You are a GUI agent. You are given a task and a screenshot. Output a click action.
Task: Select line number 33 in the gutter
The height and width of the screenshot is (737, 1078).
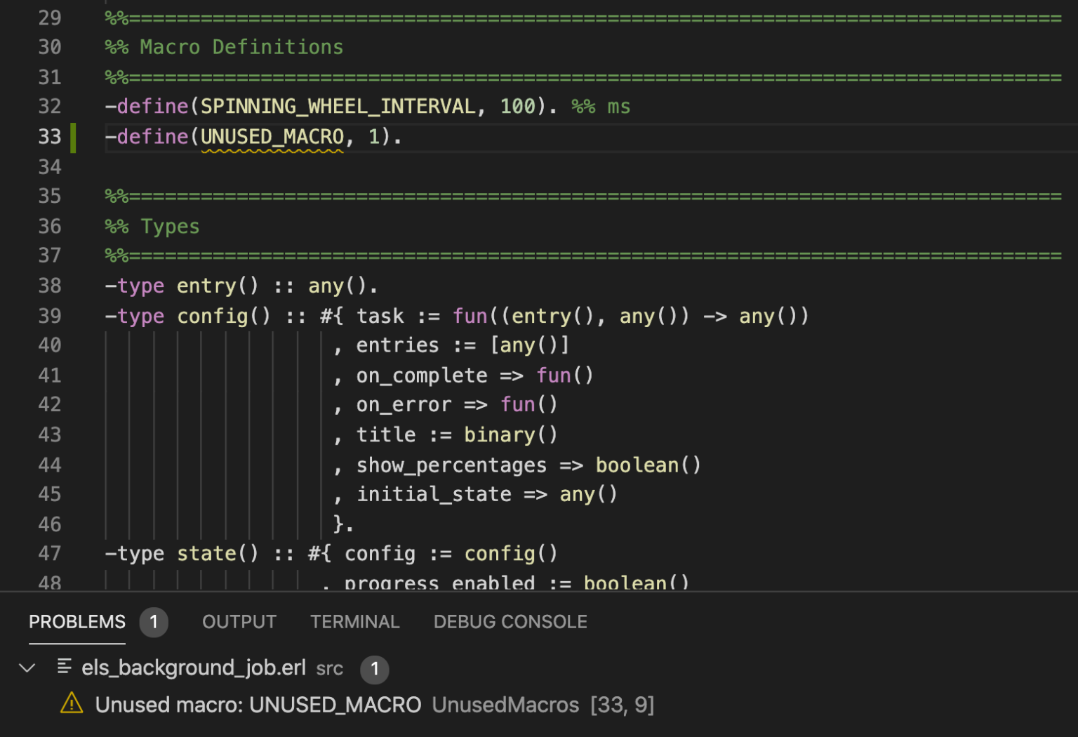[50, 137]
